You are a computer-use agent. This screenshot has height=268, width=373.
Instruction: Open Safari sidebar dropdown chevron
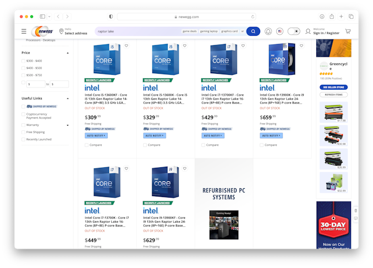[50, 17]
